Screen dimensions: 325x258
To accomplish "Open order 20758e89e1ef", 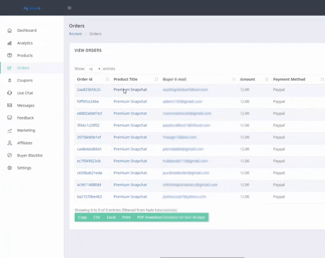I will pos(89,137).
